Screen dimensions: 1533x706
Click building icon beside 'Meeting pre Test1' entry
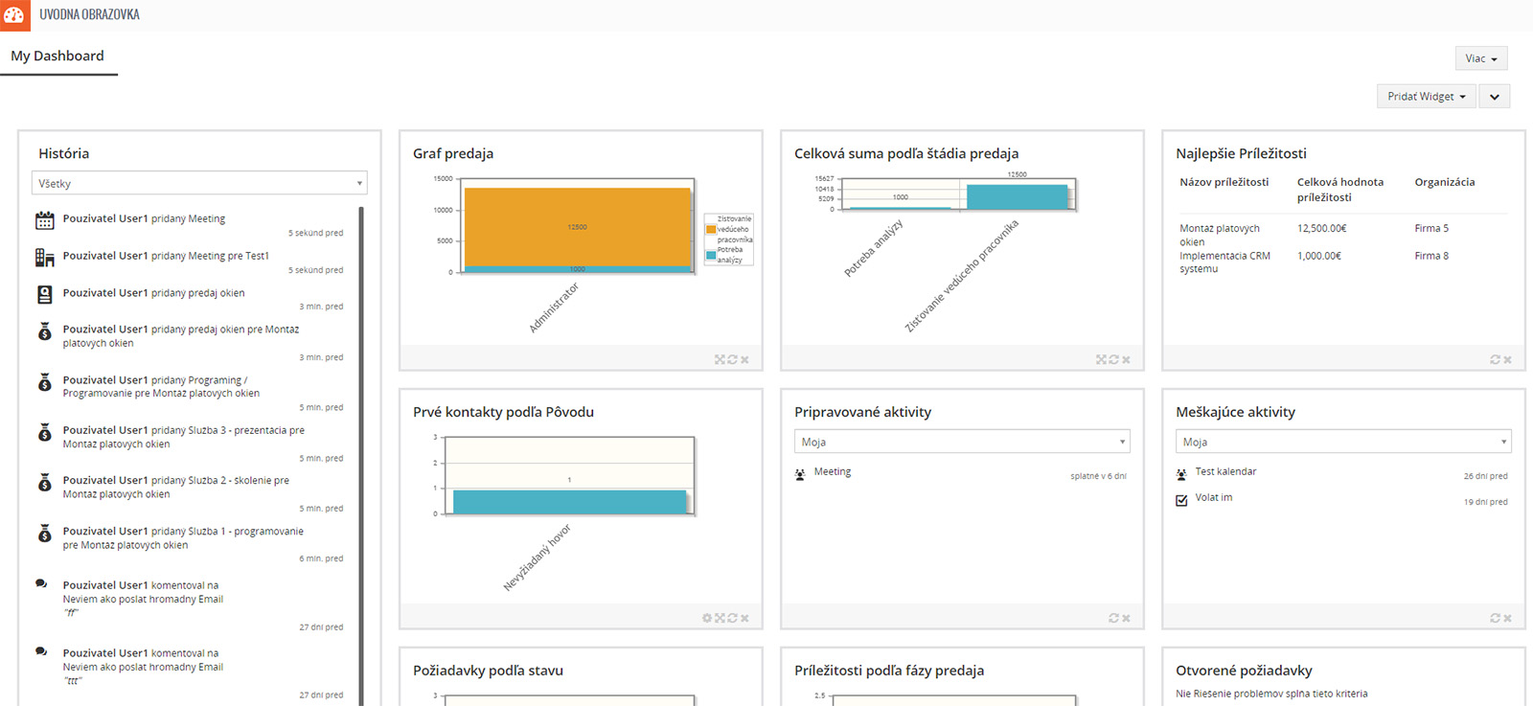[45, 258]
